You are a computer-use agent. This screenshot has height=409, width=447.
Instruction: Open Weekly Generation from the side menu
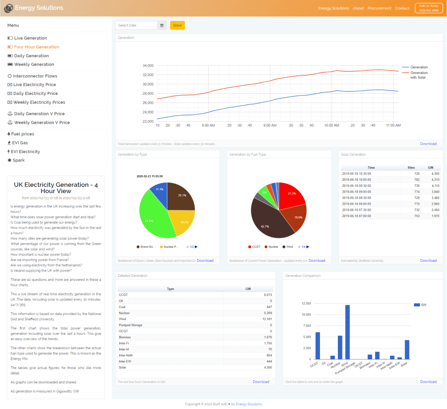[34, 64]
